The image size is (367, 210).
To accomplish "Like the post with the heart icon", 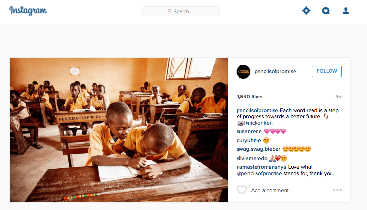I will 242,190.
